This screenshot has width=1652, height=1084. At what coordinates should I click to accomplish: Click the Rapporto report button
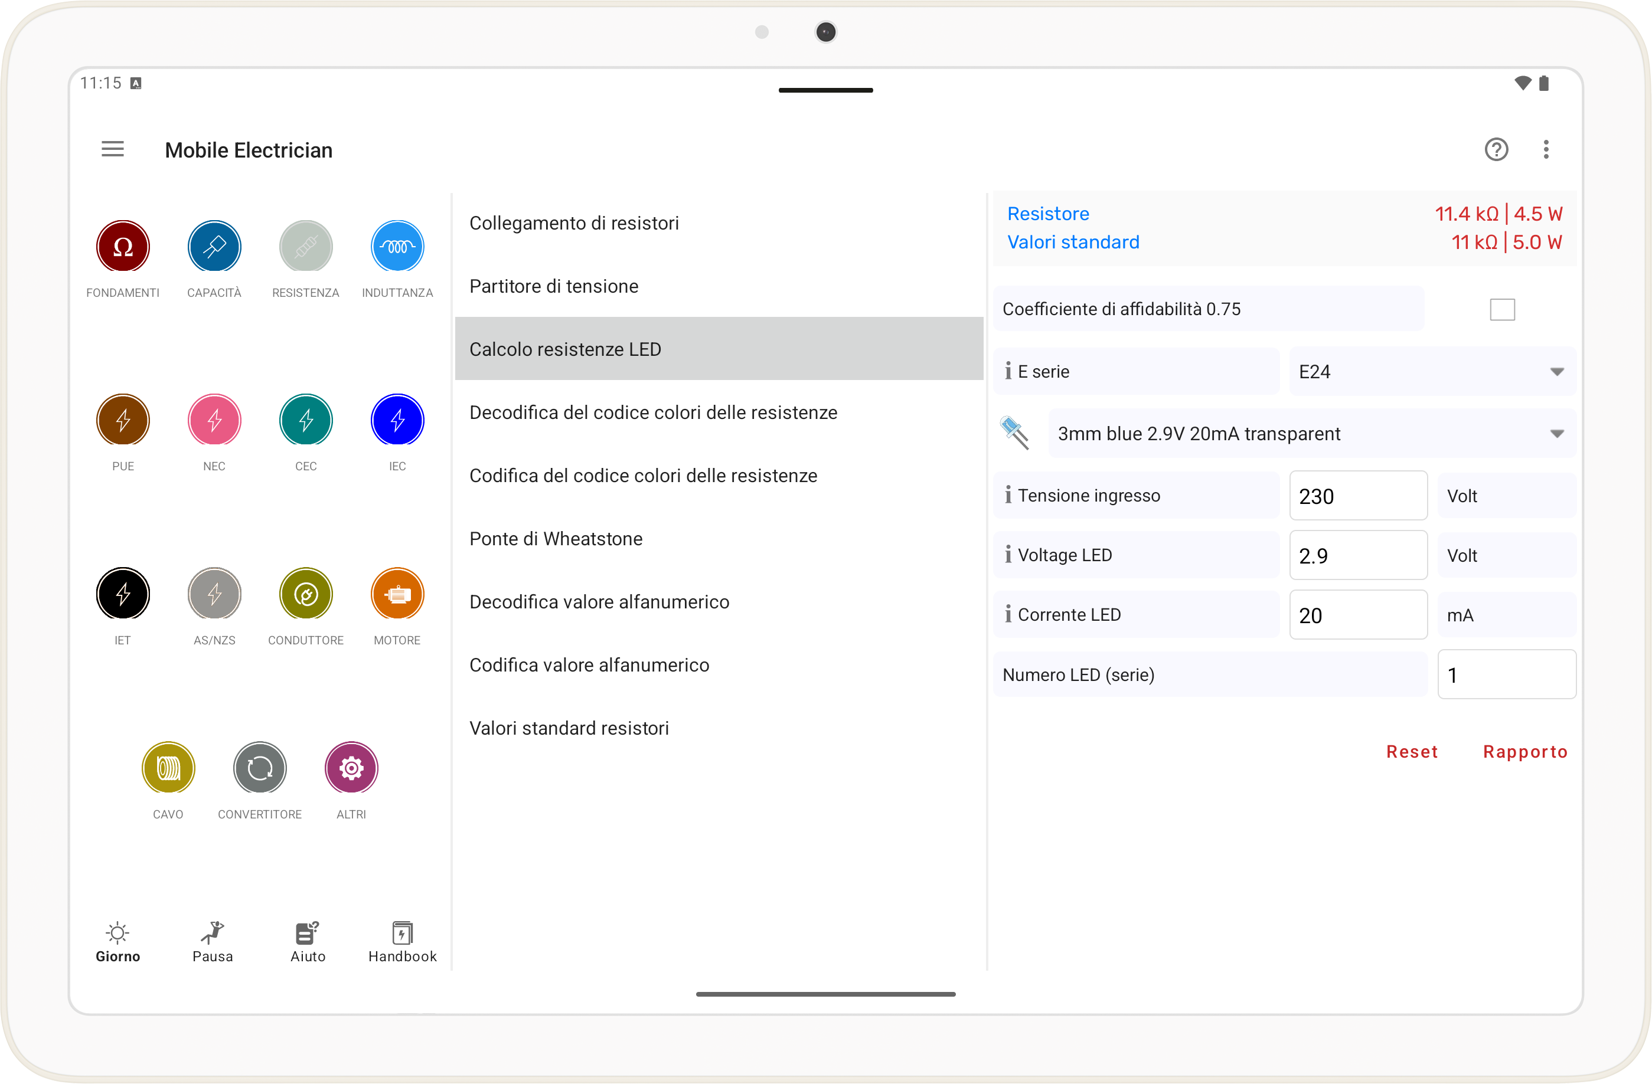pyautogui.click(x=1525, y=752)
